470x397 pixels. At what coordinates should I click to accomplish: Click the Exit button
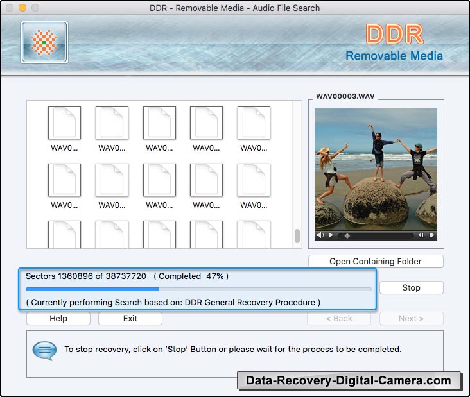pos(130,318)
